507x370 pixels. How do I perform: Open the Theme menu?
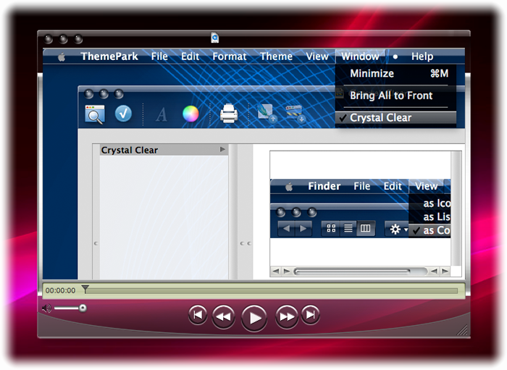(276, 56)
